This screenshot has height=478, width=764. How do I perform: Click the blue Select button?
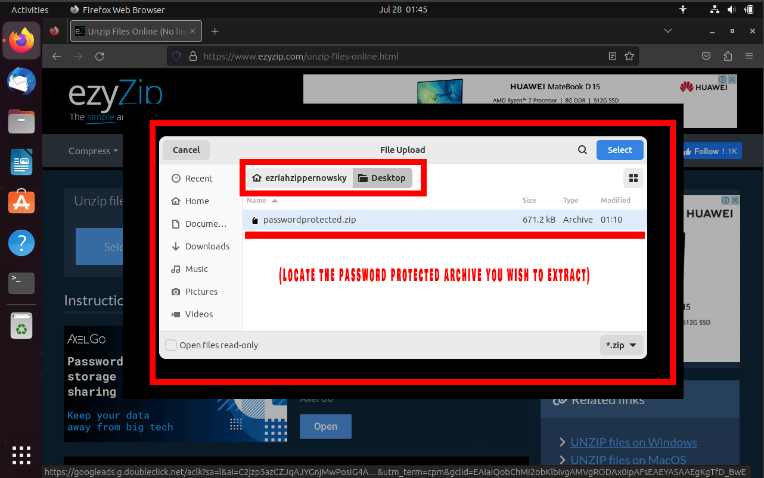pyautogui.click(x=620, y=149)
